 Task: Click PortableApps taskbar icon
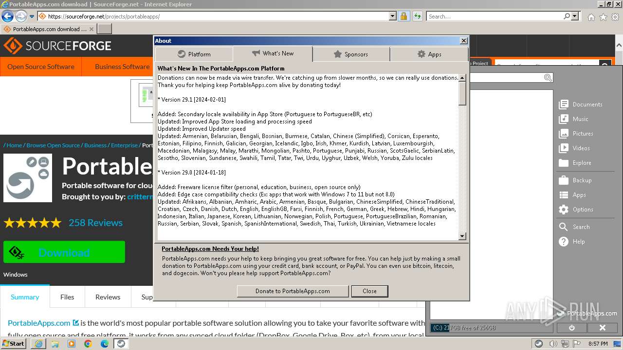click(121, 344)
